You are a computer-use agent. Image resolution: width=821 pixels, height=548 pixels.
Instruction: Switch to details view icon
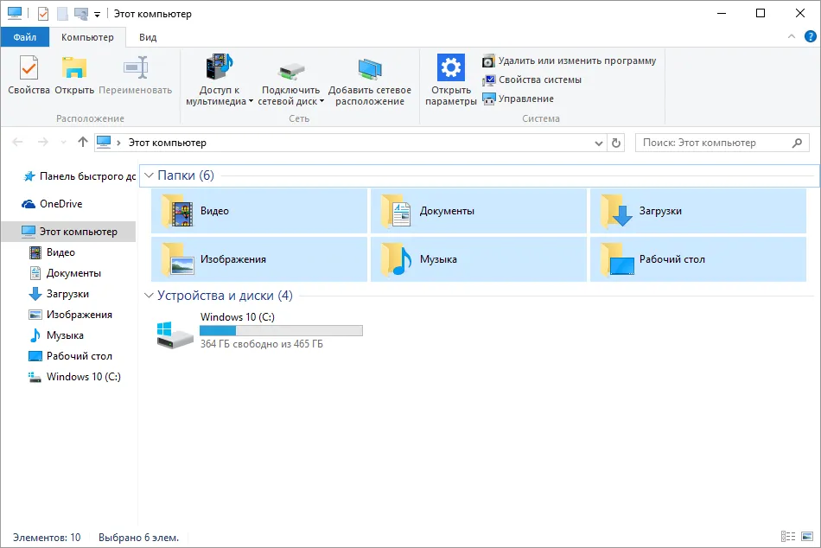(788, 537)
